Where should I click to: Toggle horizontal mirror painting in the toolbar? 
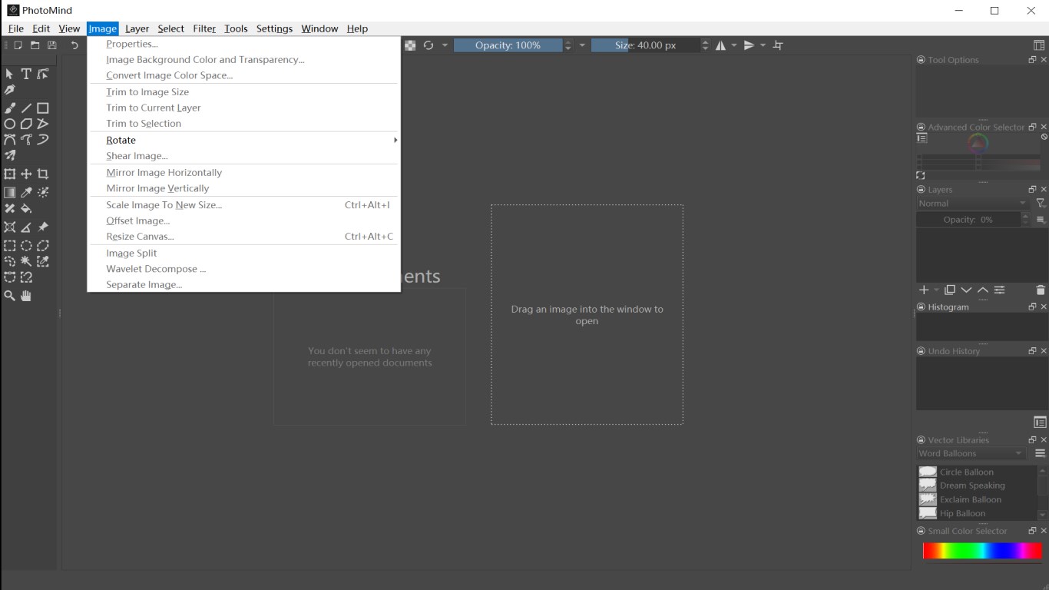[x=720, y=45]
